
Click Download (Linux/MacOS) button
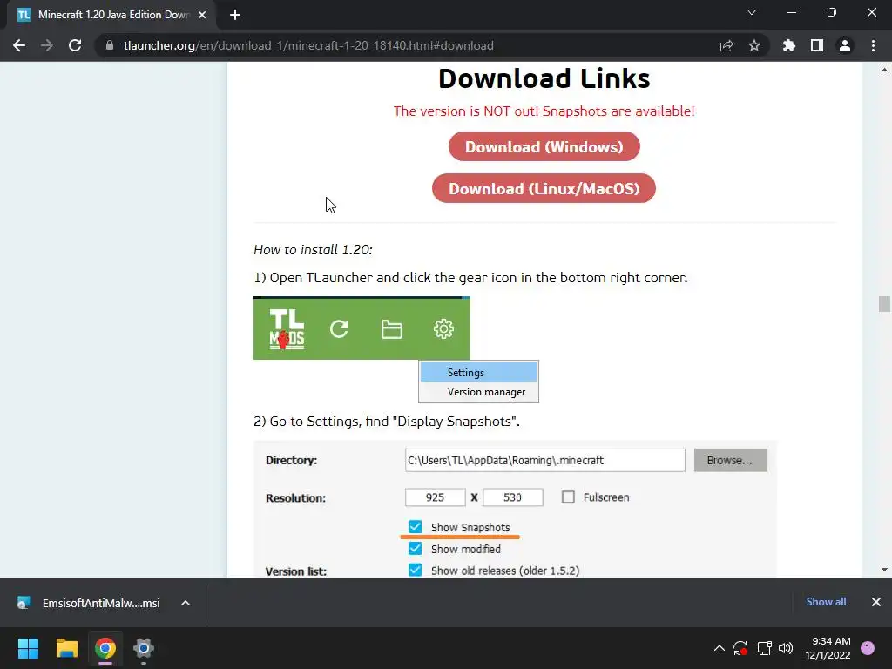[544, 188]
